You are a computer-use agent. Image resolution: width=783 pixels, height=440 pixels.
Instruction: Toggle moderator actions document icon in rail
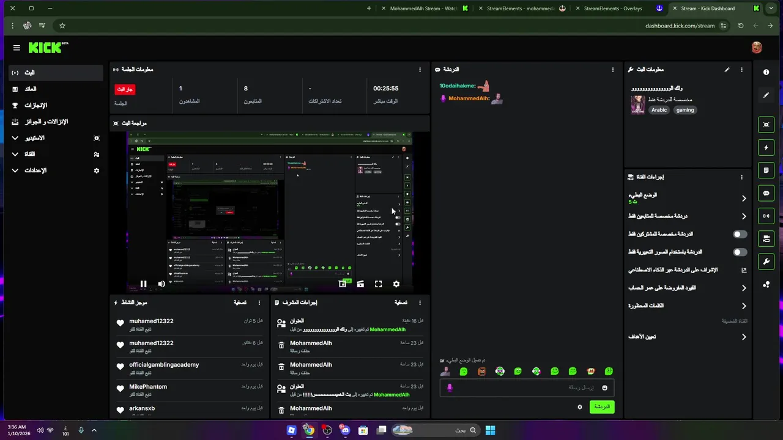point(766,170)
